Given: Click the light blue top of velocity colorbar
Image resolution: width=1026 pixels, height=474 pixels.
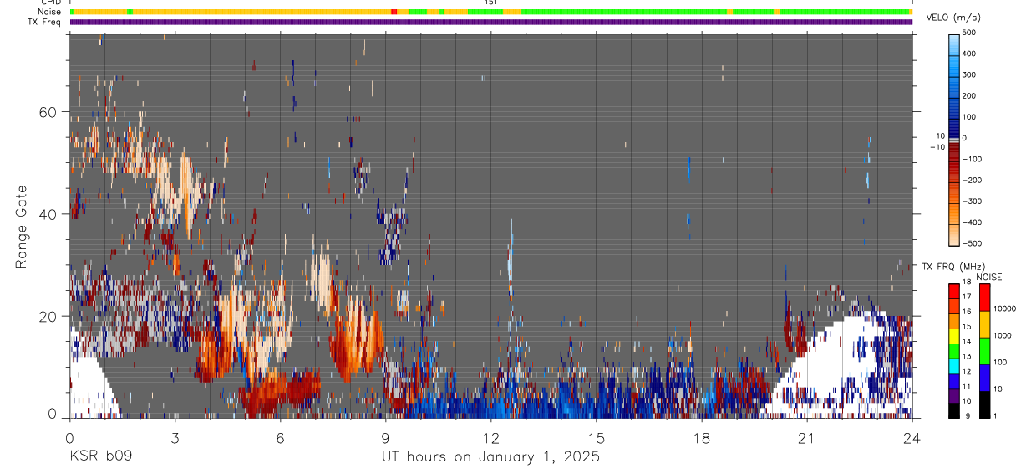Looking at the screenshot, I should pos(954,46).
